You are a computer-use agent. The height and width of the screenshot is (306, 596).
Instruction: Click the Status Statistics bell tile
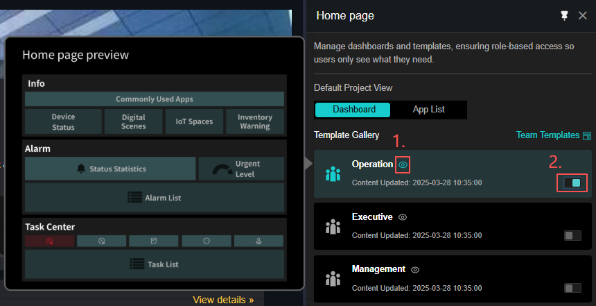(x=110, y=169)
